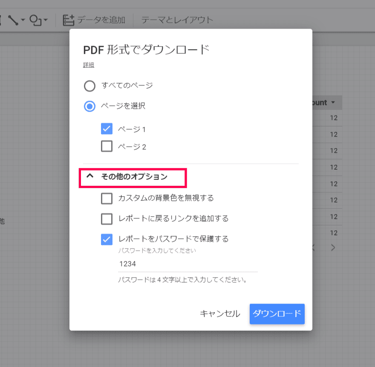Select the すべてのページ radio button

pos(89,86)
